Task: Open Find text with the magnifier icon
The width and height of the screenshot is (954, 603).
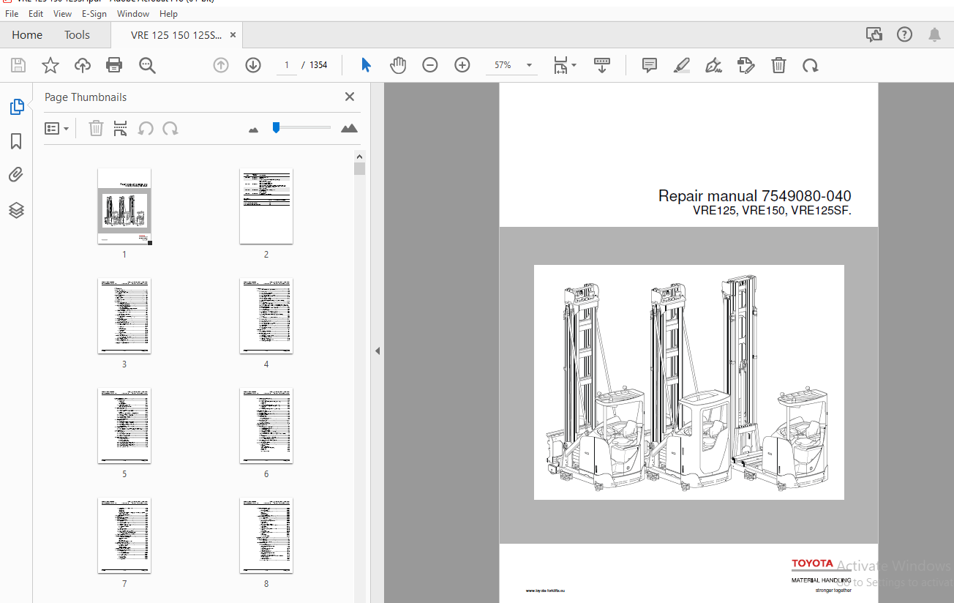Action: [147, 65]
